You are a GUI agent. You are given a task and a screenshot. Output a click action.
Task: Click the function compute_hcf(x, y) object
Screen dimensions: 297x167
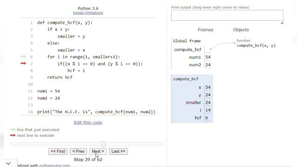tap(256, 45)
